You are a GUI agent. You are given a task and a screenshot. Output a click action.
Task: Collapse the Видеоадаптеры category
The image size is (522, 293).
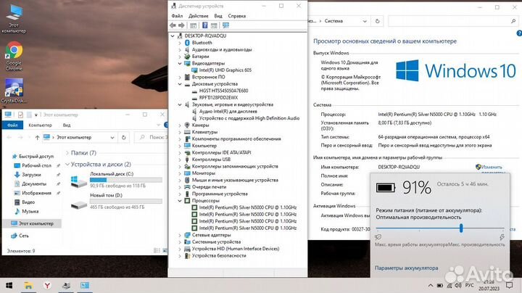[180, 63]
